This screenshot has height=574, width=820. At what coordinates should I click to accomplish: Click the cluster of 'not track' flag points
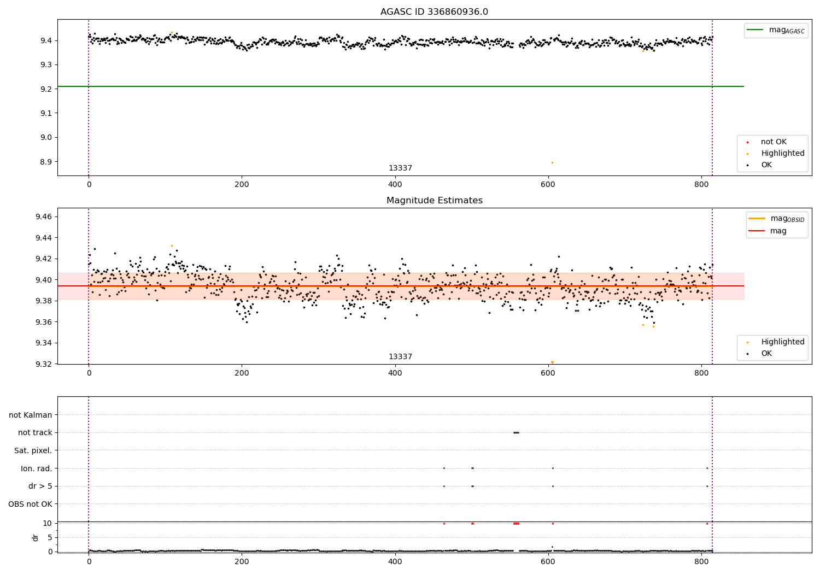(516, 432)
